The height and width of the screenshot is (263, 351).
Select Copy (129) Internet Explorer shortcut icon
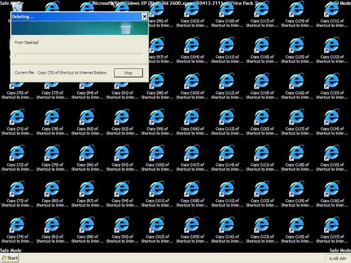[296, 189]
